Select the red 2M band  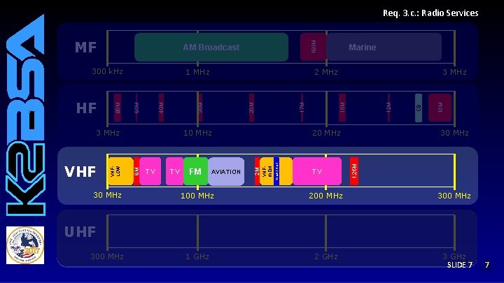coord(257,171)
